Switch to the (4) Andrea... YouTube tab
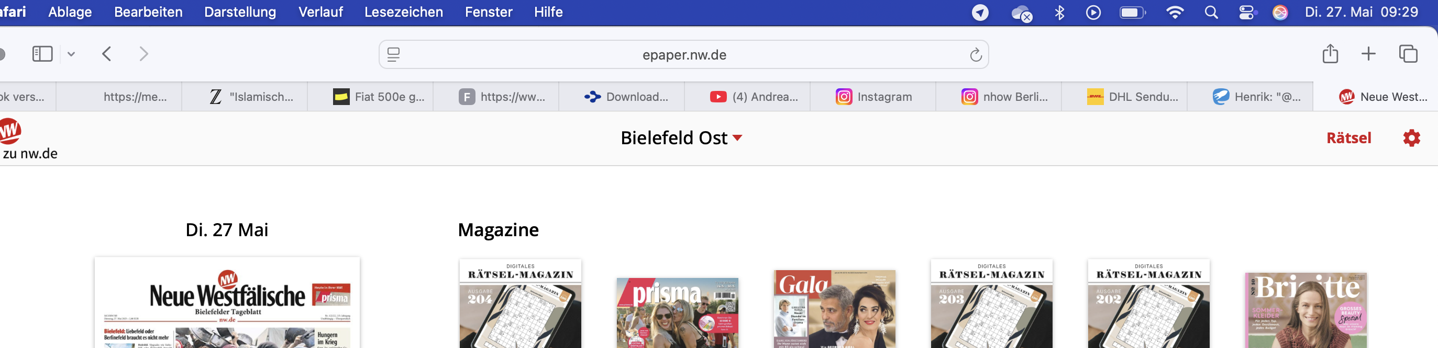The height and width of the screenshot is (348, 1438). pyautogui.click(x=747, y=97)
